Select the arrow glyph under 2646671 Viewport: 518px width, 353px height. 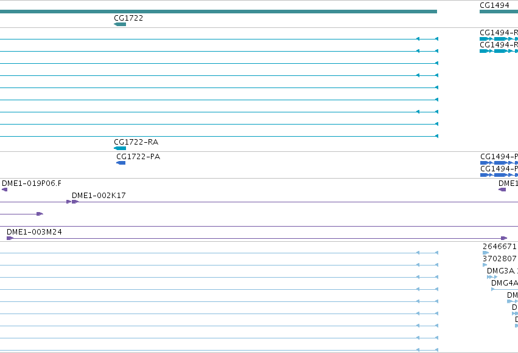[486, 253]
